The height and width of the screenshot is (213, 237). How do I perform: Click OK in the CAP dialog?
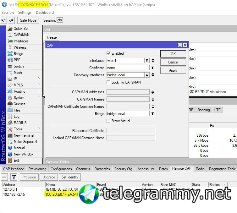coord(173,54)
